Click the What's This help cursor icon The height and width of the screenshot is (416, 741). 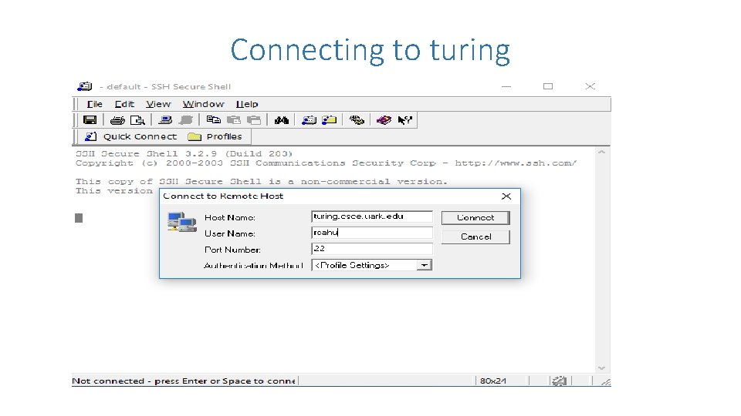click(405, 120)
